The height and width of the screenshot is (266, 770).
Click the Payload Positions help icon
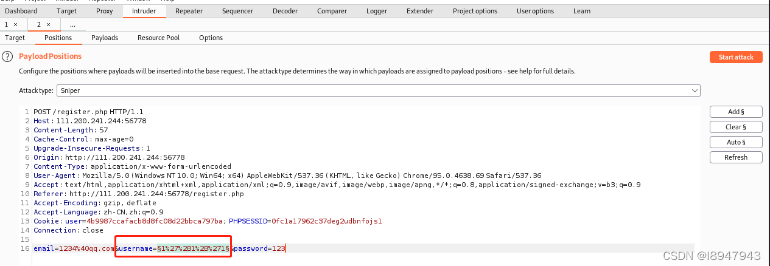click(7, 56)
